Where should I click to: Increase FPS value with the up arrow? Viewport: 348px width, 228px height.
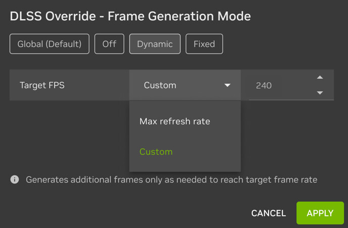coord(320,77)
